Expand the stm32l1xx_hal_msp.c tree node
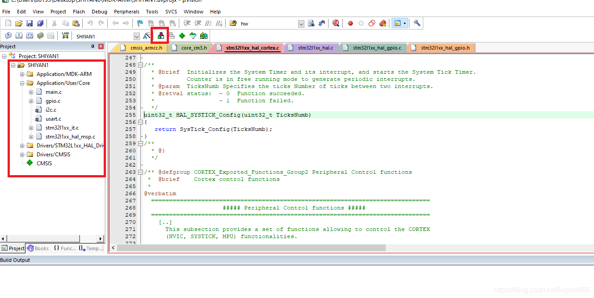594x298 pixels. click(x=31, y=137)
